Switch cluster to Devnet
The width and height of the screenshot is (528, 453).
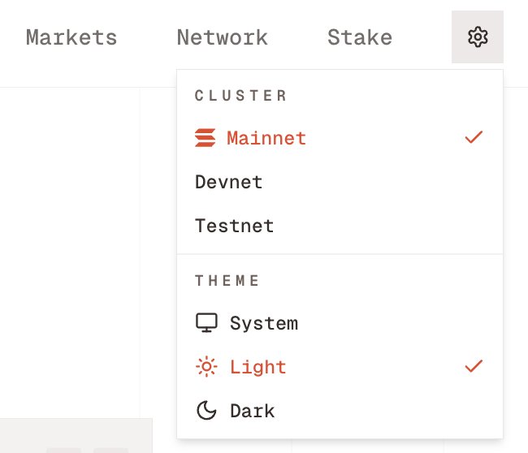point(229,182)
